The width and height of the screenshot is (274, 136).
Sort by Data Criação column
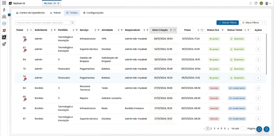pyautogui.click(x=171, y=30)
